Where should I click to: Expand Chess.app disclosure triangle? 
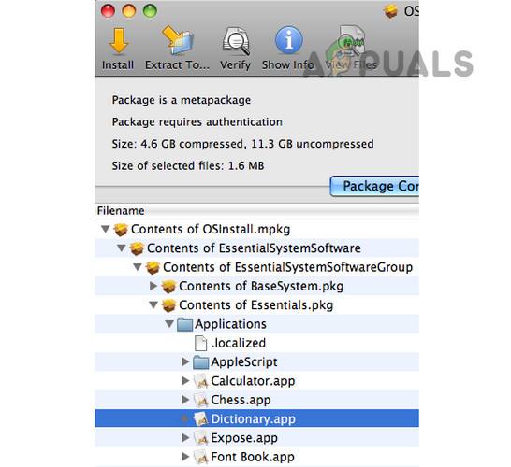click(x=185, y=400)
